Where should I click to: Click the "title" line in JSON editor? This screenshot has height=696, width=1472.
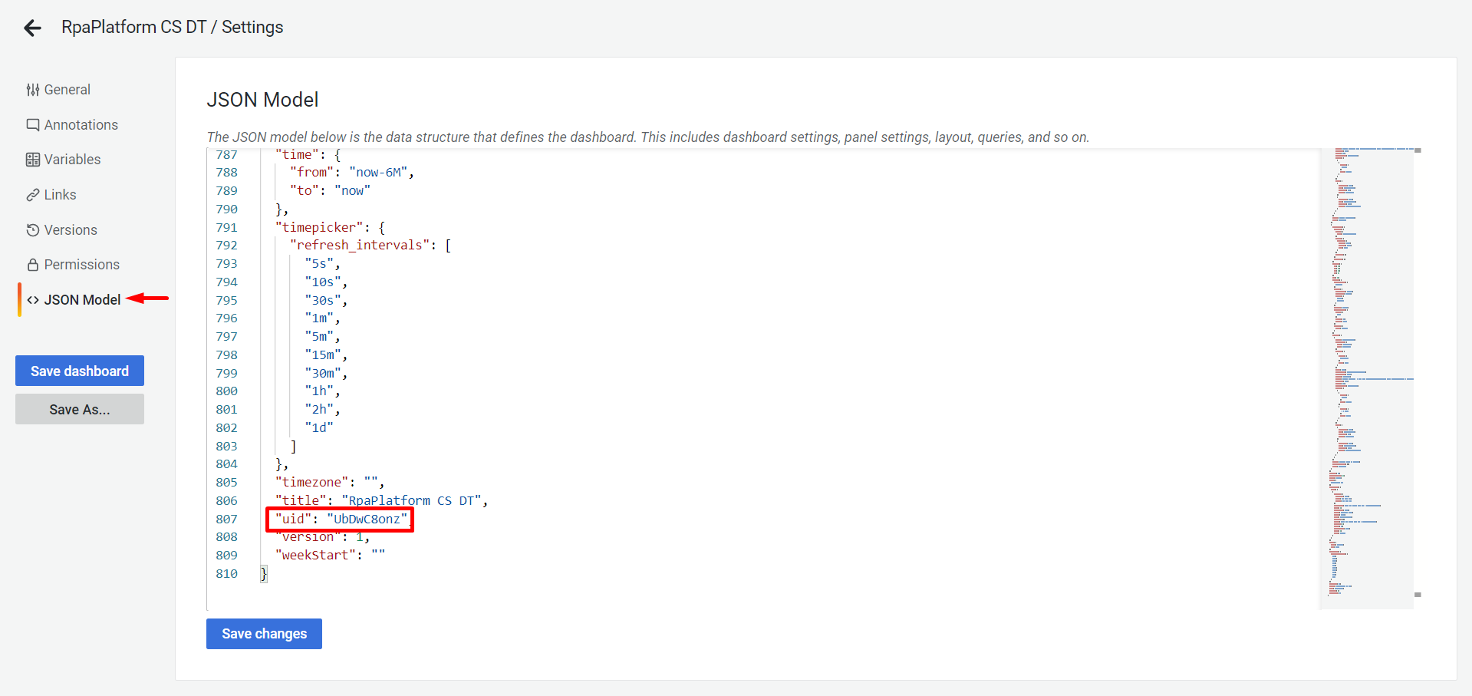tap(381, 501)
